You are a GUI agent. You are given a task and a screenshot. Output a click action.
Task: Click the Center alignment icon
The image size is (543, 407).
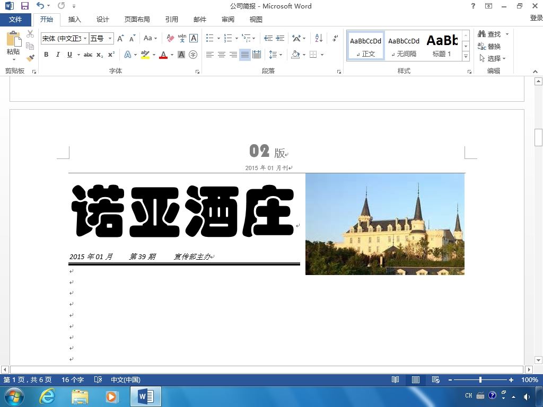(222, 55)
